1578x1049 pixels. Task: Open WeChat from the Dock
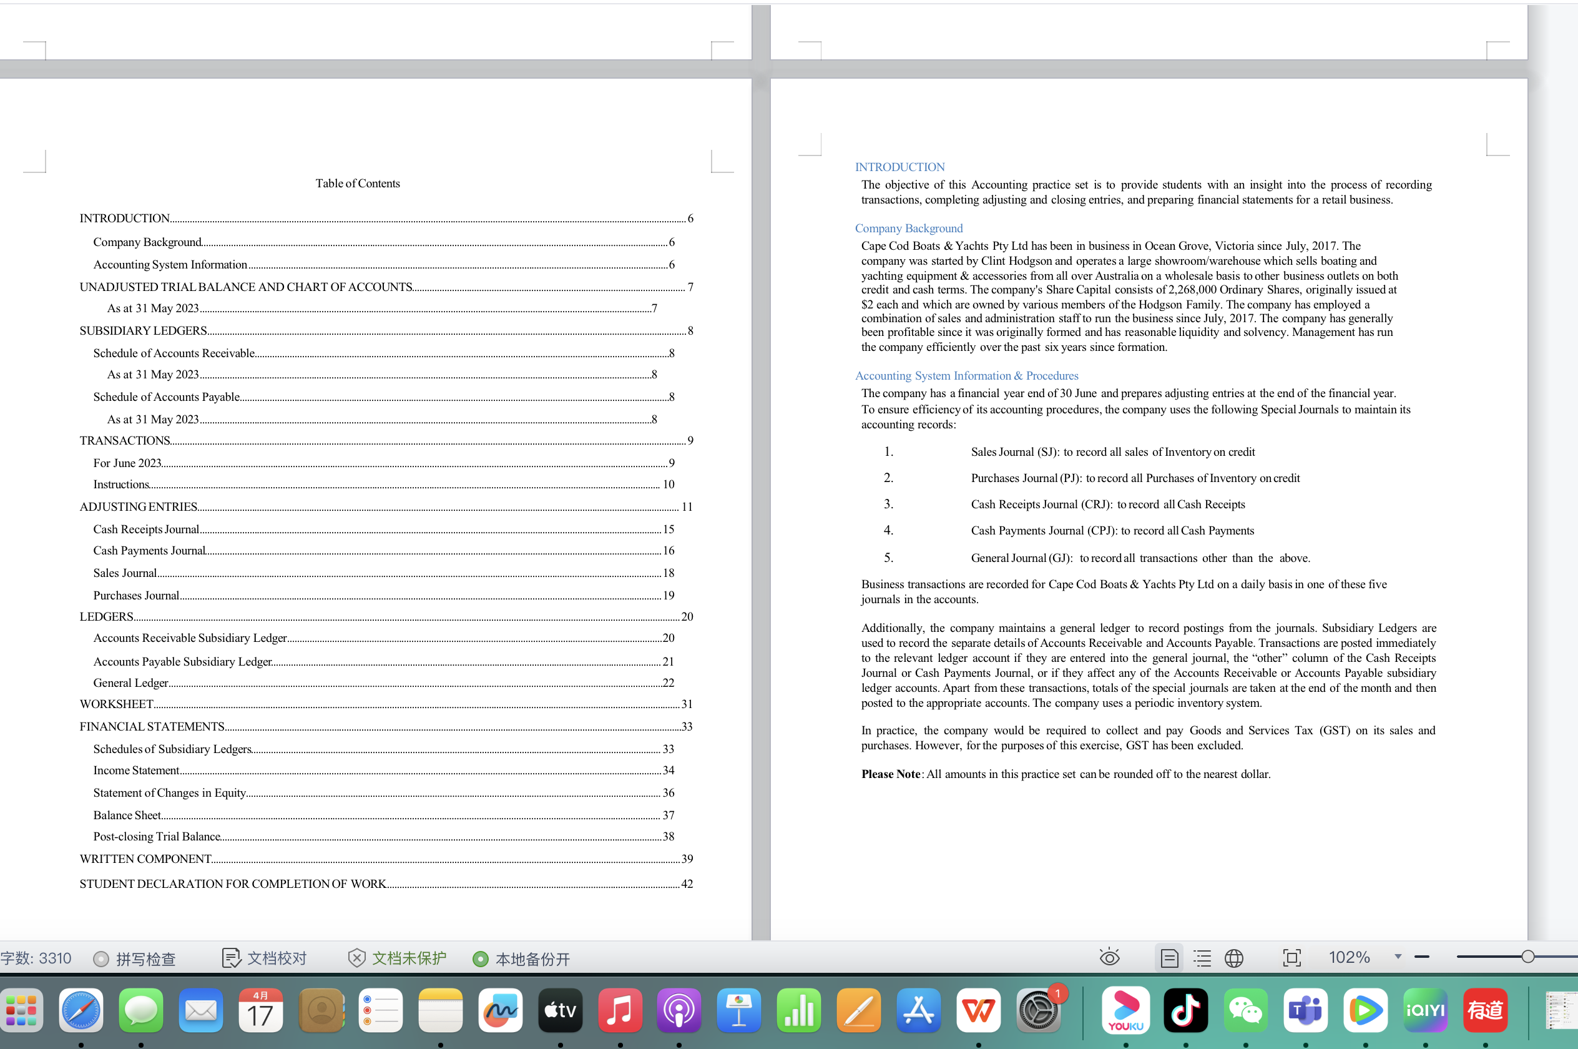[1246, 1011]
